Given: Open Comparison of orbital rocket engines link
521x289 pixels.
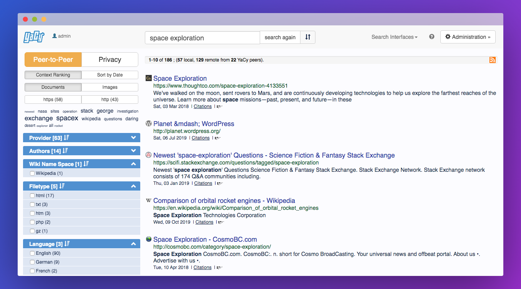Looking at the screenshot, I should pos(224,201).
